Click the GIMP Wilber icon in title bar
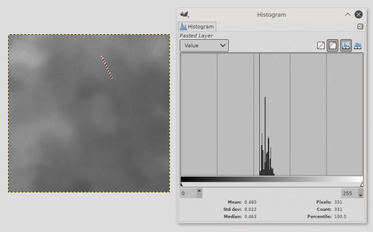The image size is (373, 232). click(185, 14)
